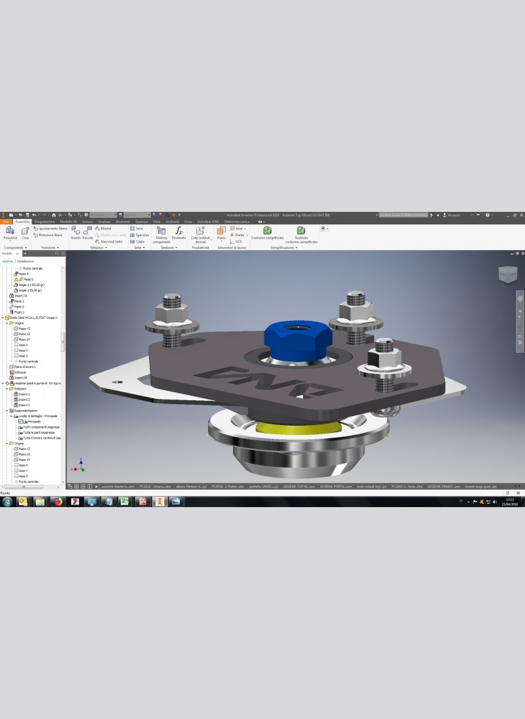Open the appearance color sphere selector
This screenshot has height=719, width=525.
123,215
